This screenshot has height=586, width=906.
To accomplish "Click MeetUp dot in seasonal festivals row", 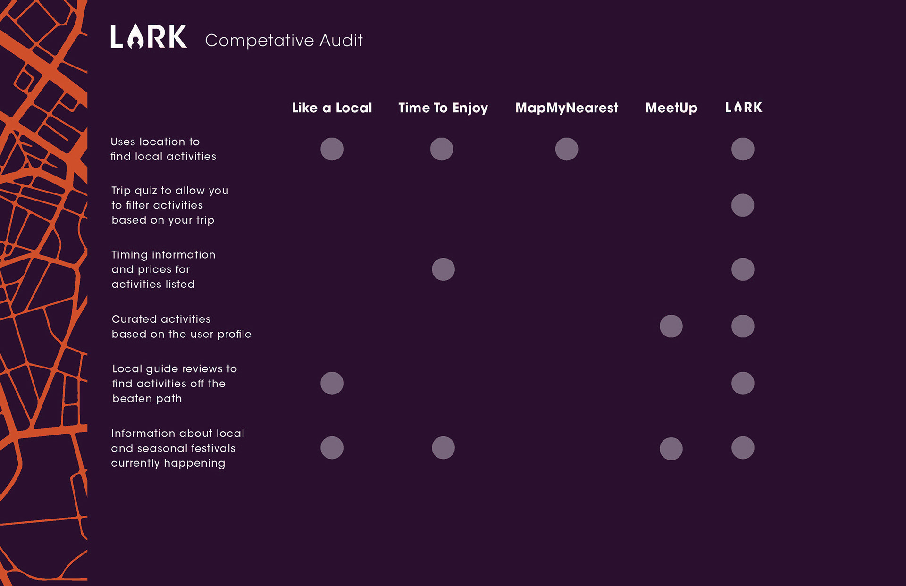I will coord(671,449).
